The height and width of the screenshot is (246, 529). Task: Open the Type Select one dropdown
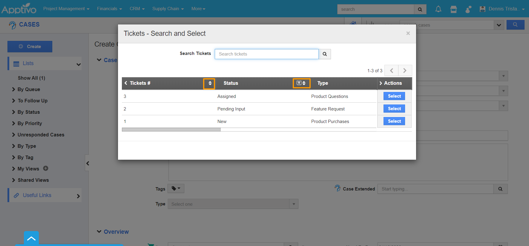click(x=233, y=204)
